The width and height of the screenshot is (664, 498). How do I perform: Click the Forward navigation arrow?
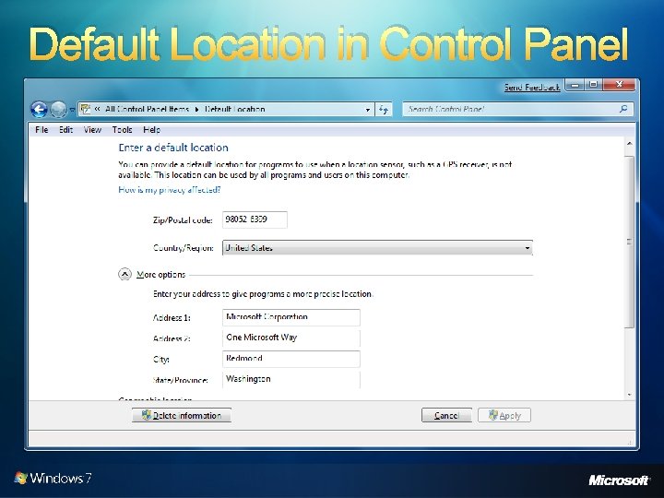58,110
